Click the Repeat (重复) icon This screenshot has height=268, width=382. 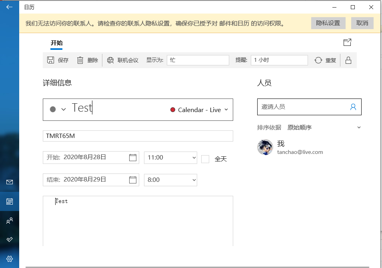318,60
